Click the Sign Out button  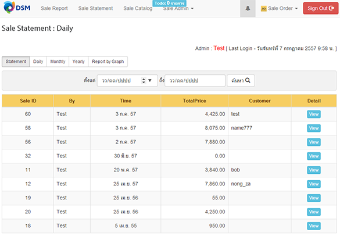[x=321, y=8]
